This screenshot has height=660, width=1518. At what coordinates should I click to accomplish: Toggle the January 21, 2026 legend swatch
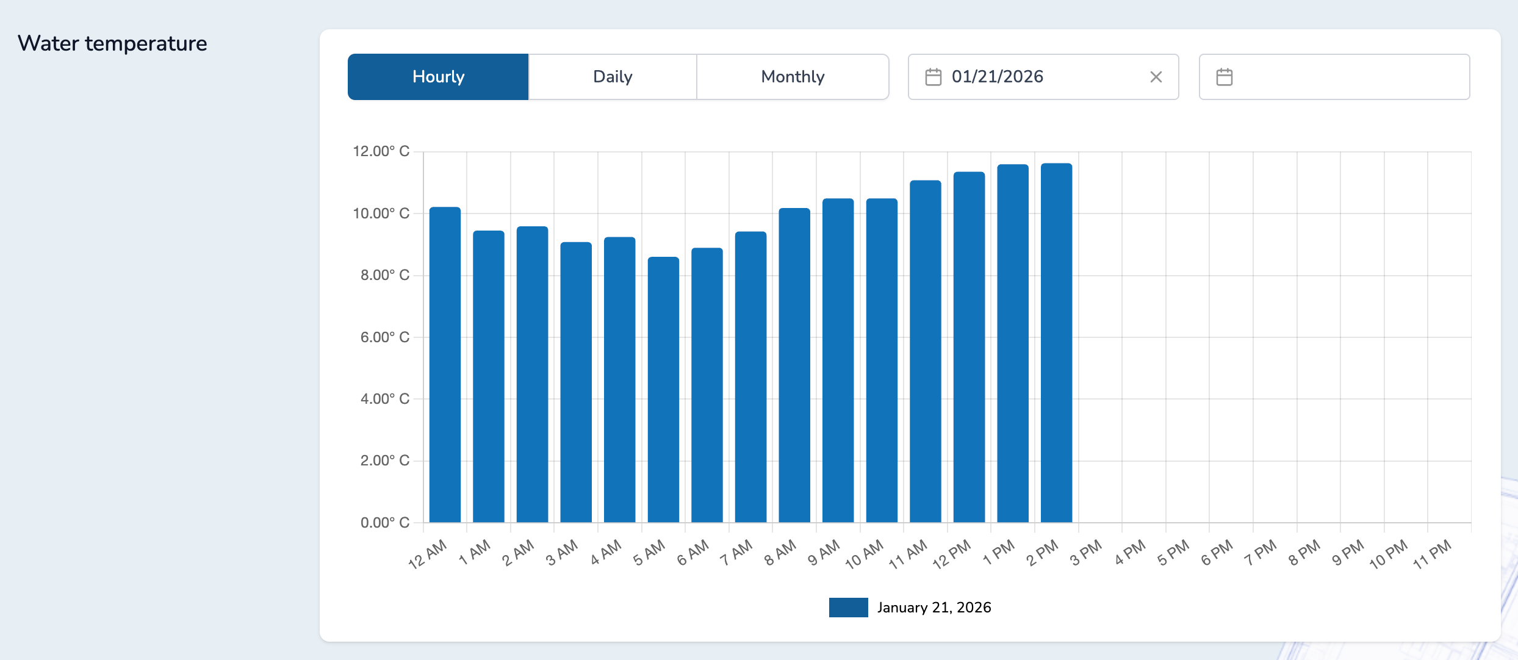tap(848, 608)
